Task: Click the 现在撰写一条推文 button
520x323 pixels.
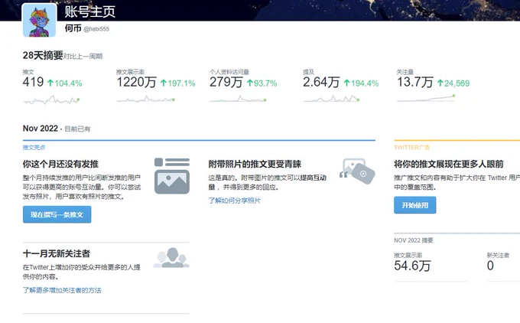Action: (57, 214)
